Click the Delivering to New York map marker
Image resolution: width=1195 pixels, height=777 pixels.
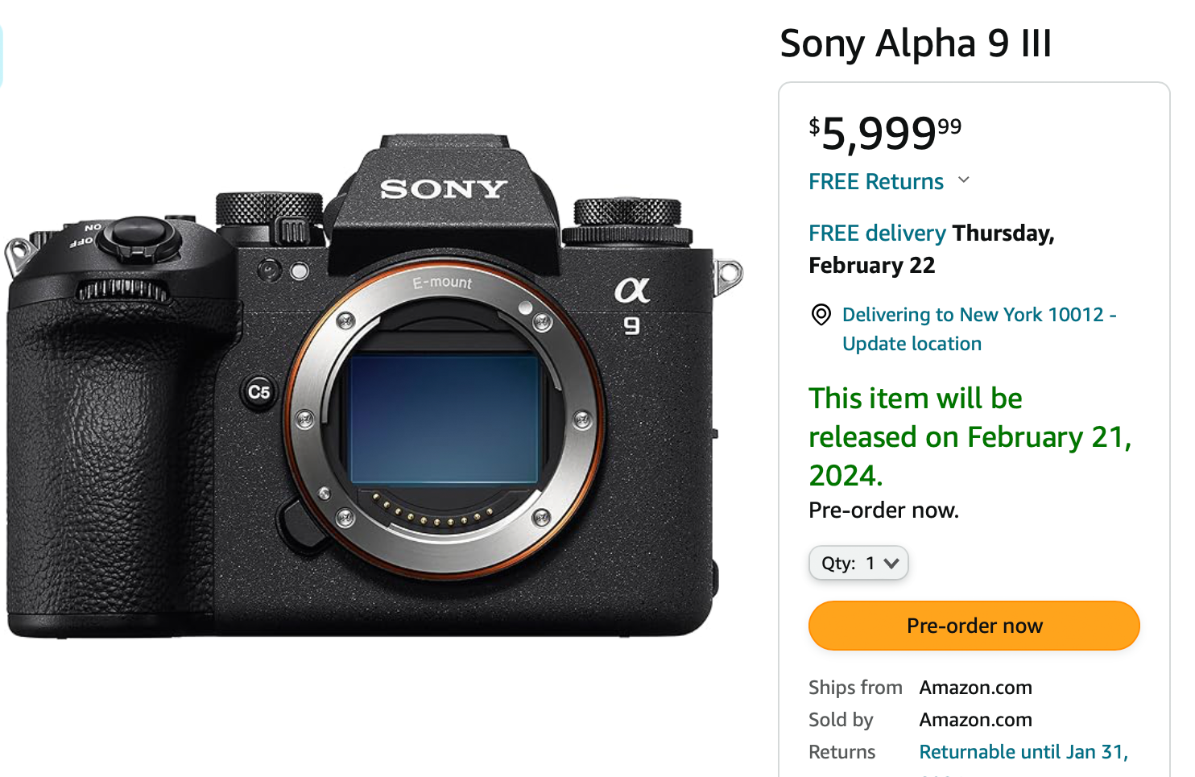click(x=821, y=315)
